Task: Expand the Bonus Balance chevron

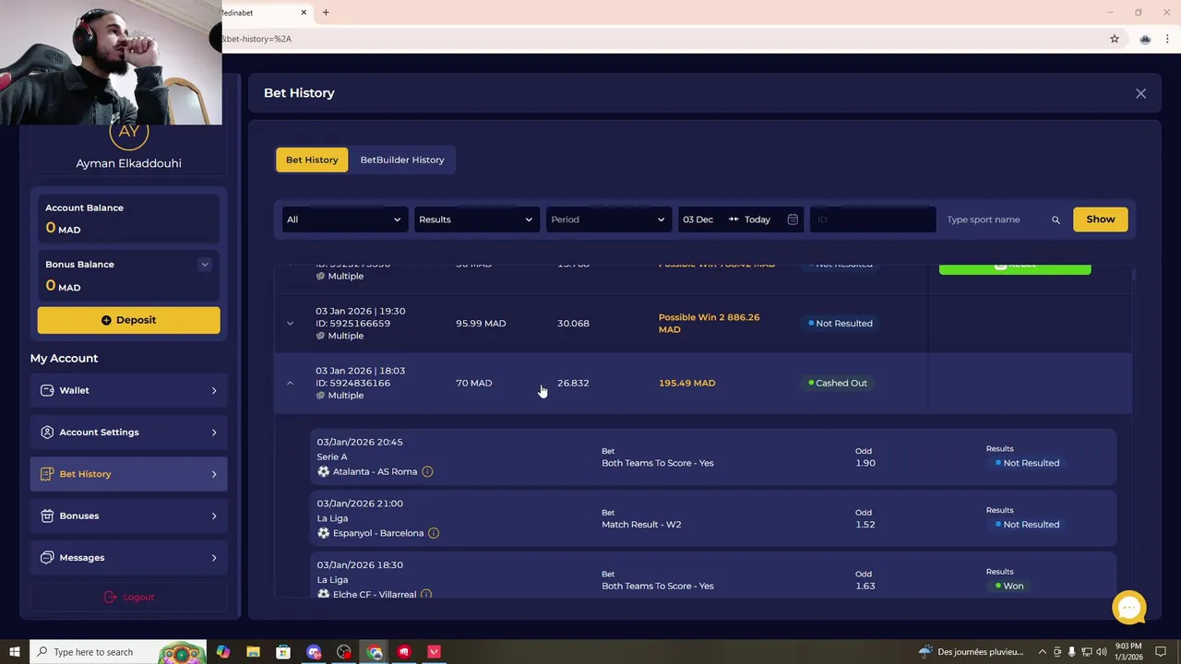Action: (x=205, y=265)
